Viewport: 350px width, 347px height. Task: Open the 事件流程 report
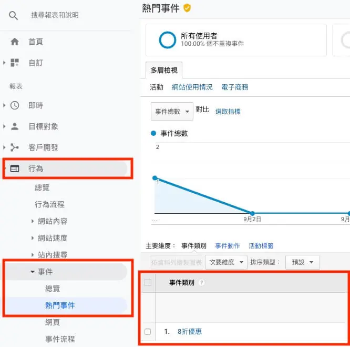(x=60, y=339)
